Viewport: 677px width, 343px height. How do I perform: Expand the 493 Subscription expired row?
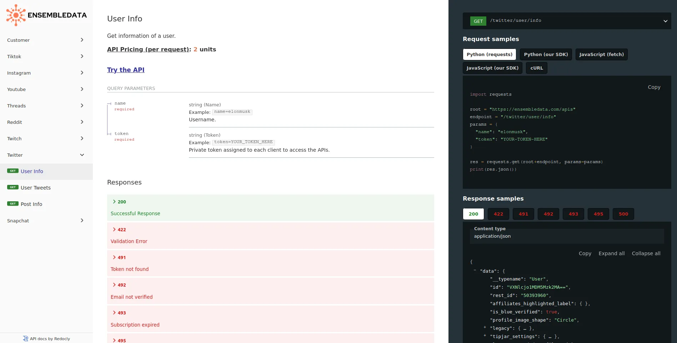(271, 319)
